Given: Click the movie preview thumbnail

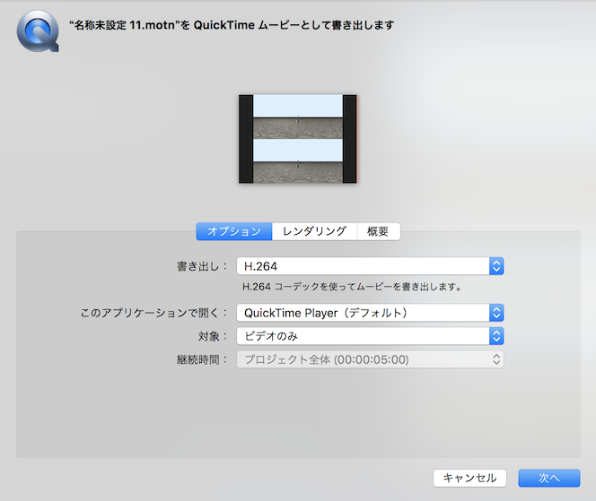Looking at the screenshot, I should pos(298,139).
